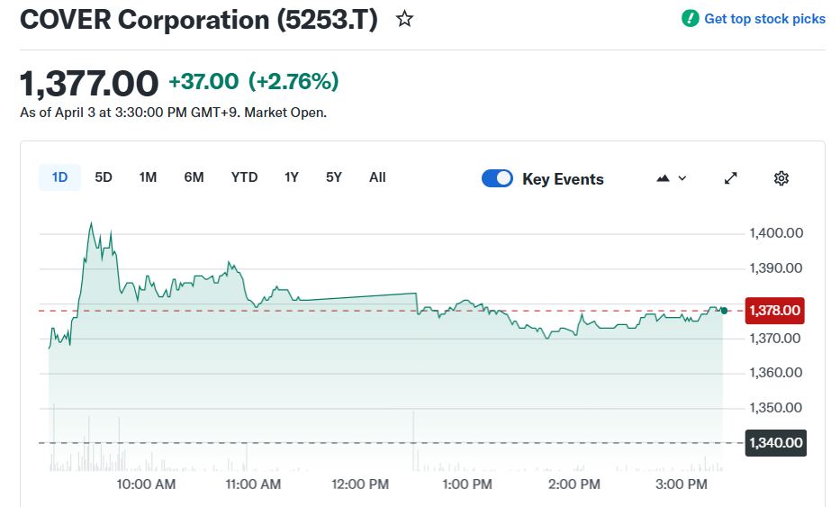Image resolution: width=840 pixels, height=507 pixels.
Task: Click the 2:00 PM axis label
Action: coord(574,484)
